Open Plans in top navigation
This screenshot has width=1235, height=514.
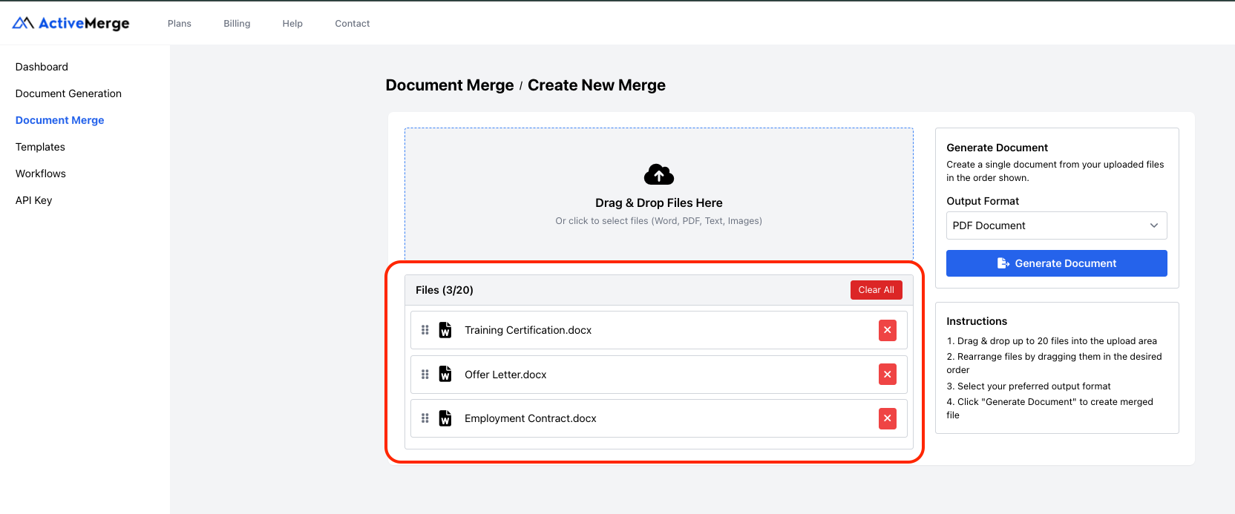pos(180,24)
